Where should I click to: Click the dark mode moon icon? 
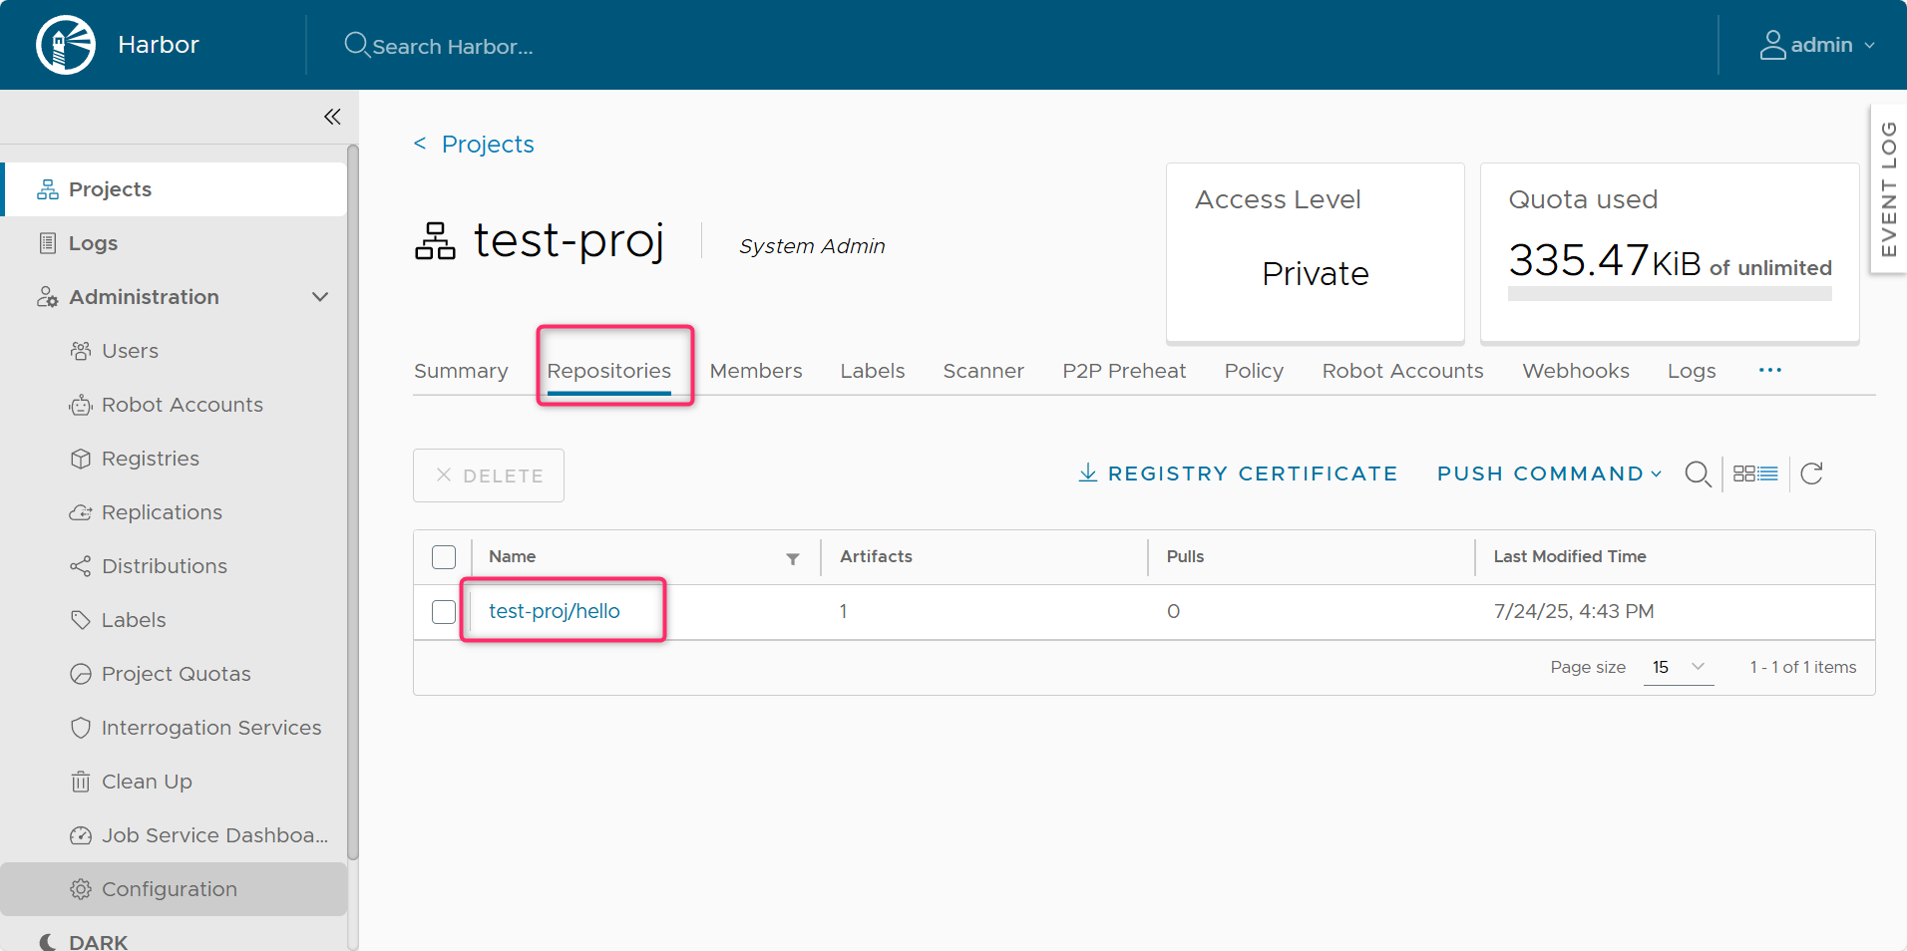(48, 942)
